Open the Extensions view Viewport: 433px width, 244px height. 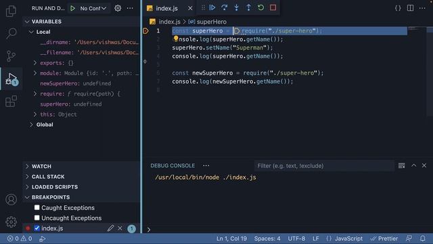pyautogui.click(x=11, y=101)
